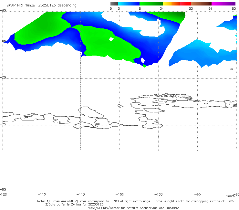Click the "Data buffer is 24 hrs" note
The width and height of the screenshot is (239, 210).
74,205
